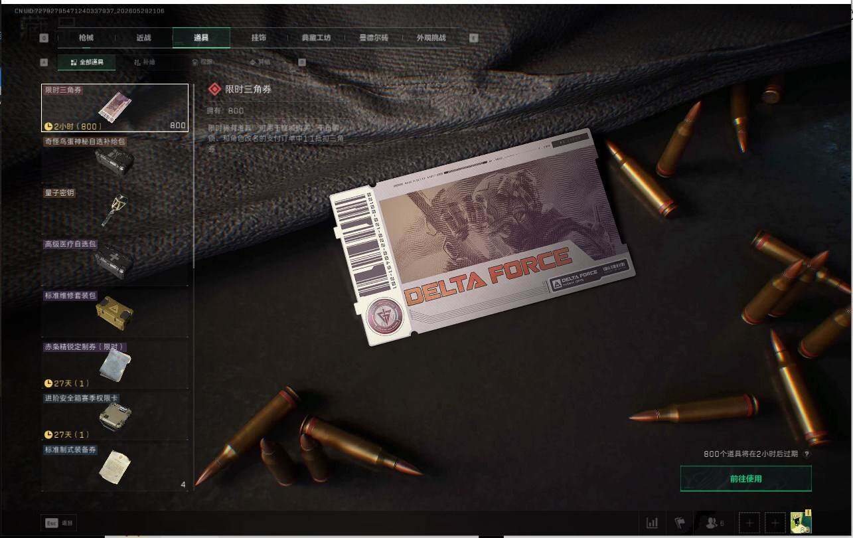Viewport: 853px width, 538px height.
Task: Click the plus slot beside the player avatar
Action: click(775, 523)
